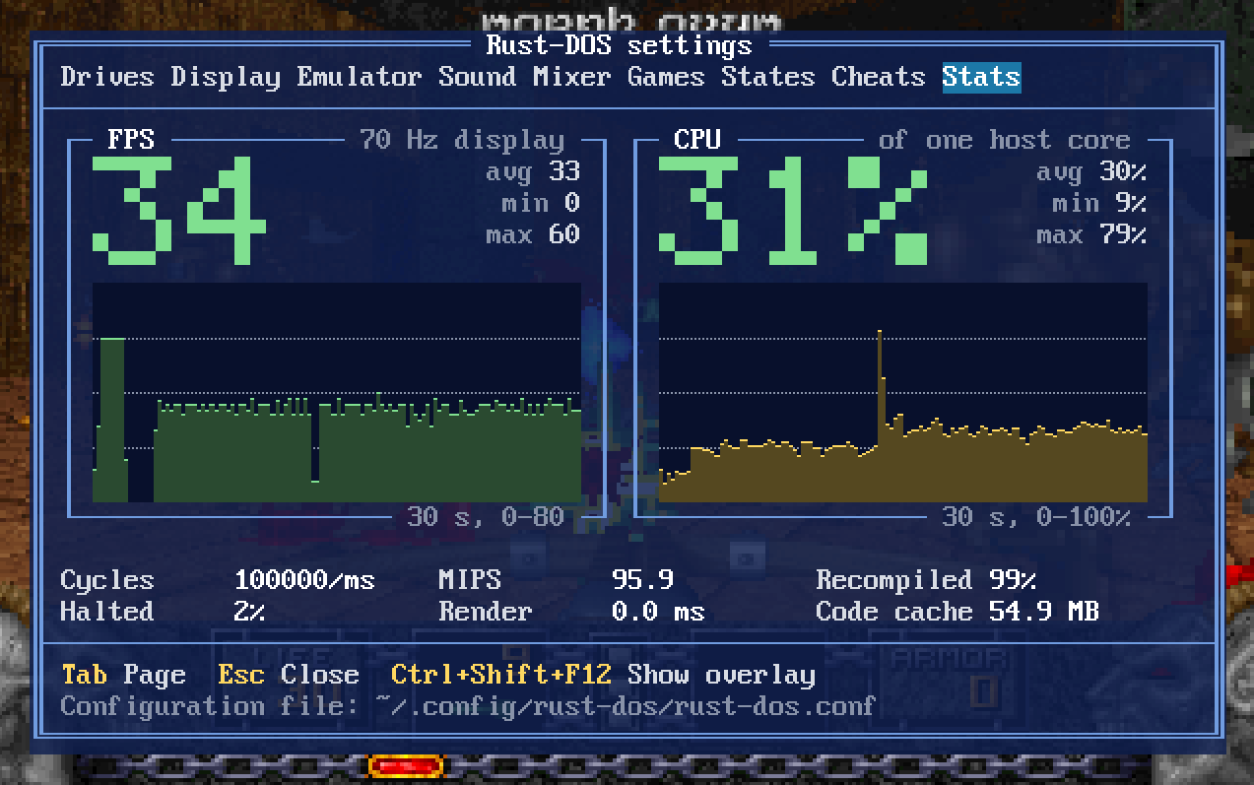Click the FPS 'max 60' value

(x=533, y=234)
